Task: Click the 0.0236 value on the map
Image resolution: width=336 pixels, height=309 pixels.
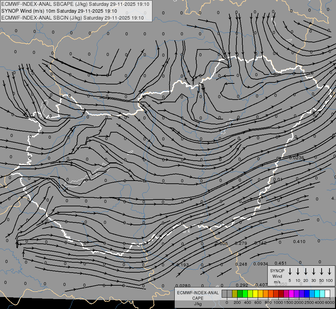Action: (296, 158)
